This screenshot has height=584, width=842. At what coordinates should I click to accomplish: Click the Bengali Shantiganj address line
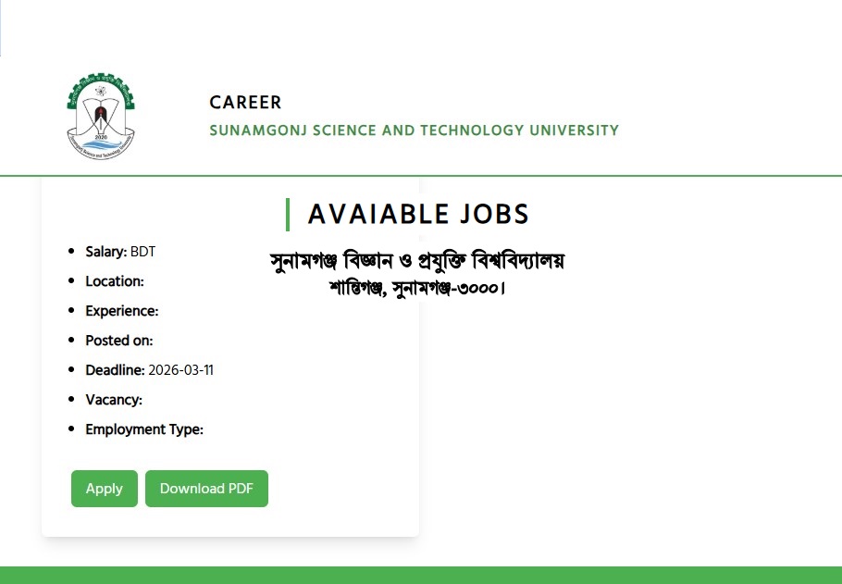(416, 287)
